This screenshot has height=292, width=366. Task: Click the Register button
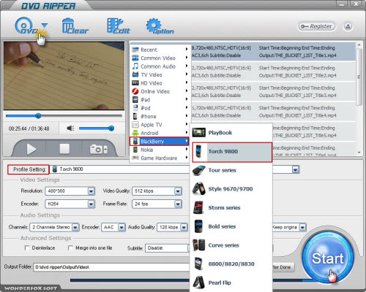click(316, 26)
